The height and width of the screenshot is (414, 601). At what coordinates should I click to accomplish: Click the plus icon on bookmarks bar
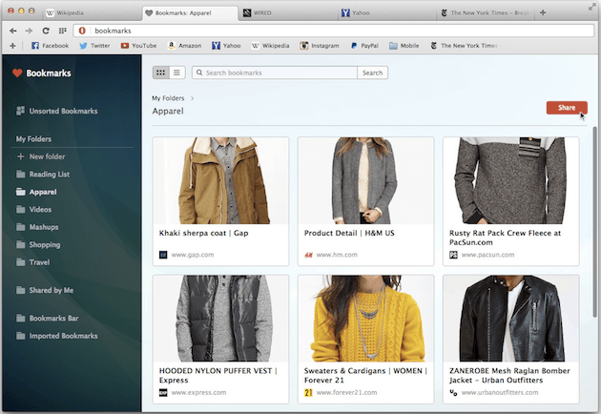(12, 46)
